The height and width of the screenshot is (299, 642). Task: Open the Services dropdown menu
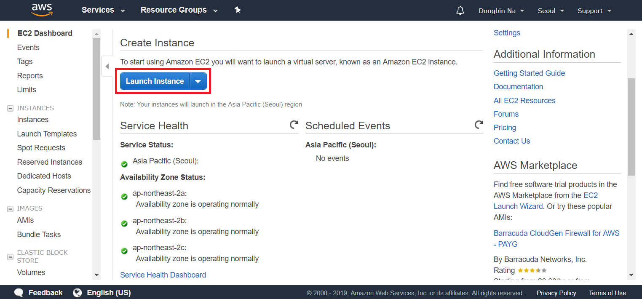pyautogui.click(x=103, y=10)
